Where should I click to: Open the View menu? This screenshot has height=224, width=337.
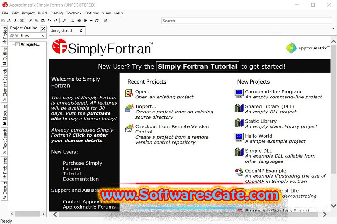tap(106, 13)
